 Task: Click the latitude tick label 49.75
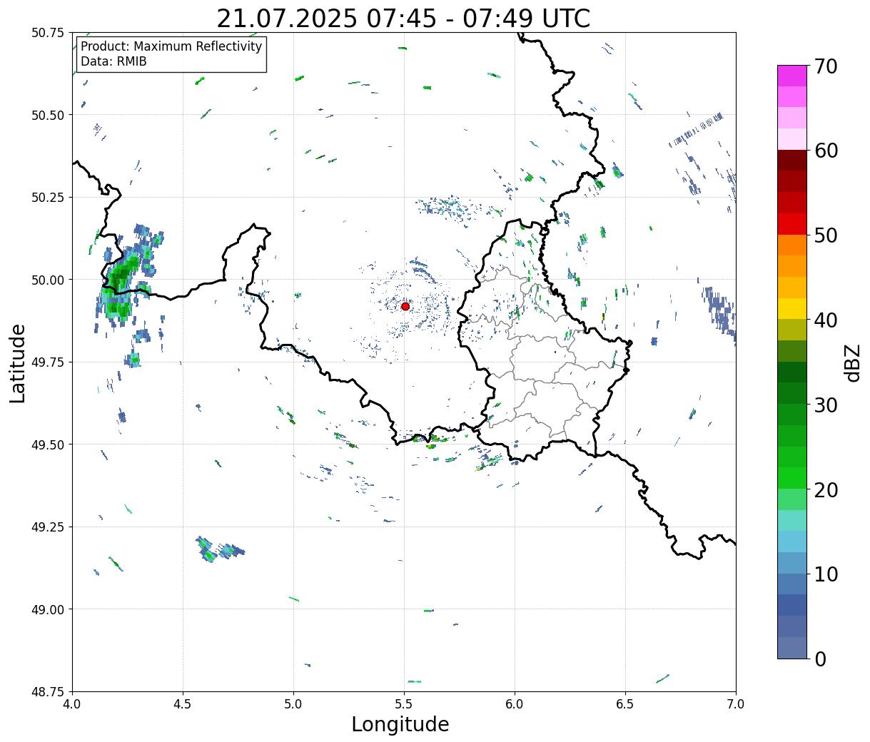click(x=48, y=362)
